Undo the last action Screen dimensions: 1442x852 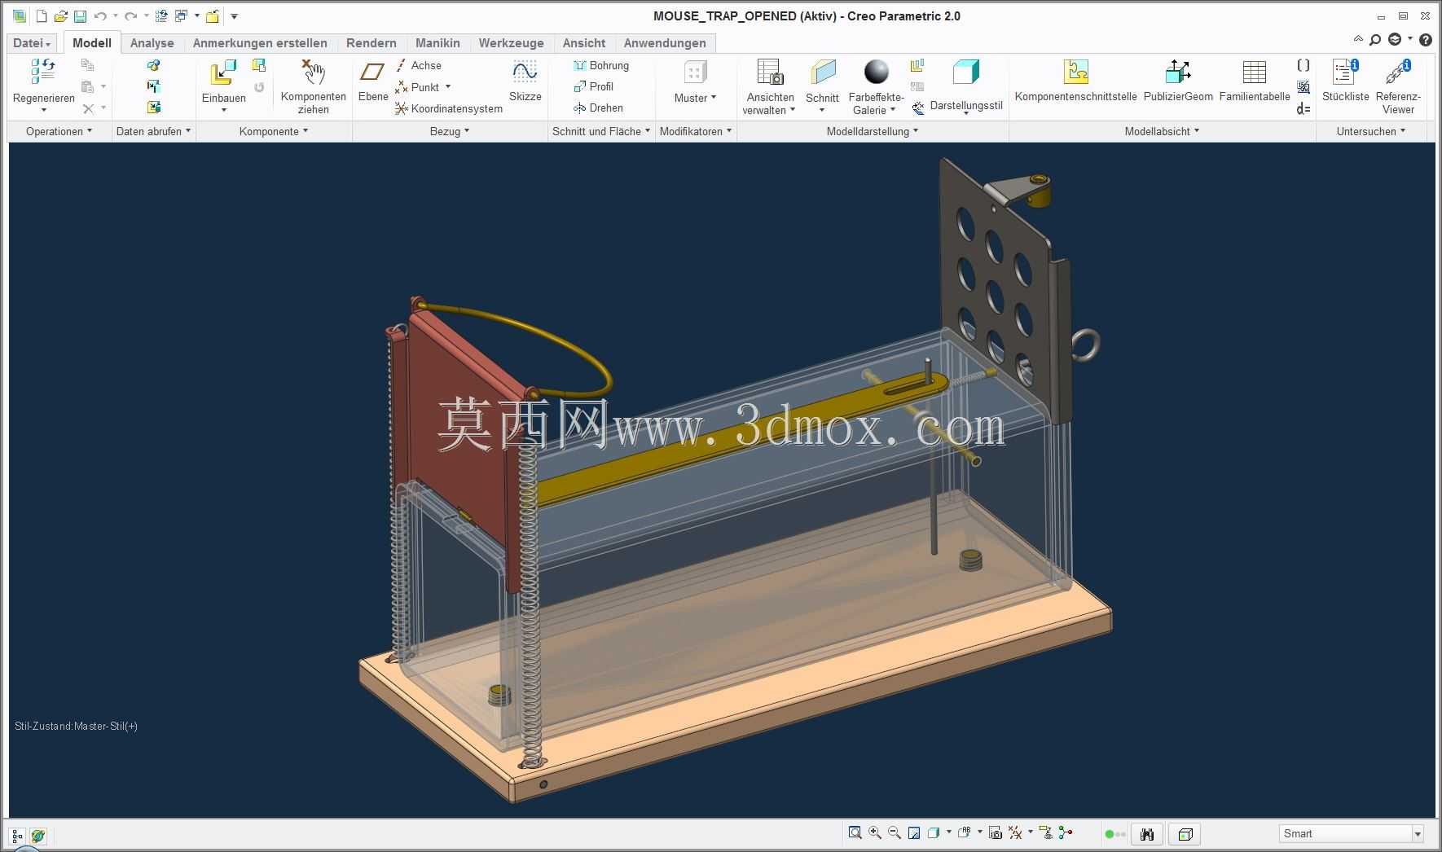click(x=100, y=16)
